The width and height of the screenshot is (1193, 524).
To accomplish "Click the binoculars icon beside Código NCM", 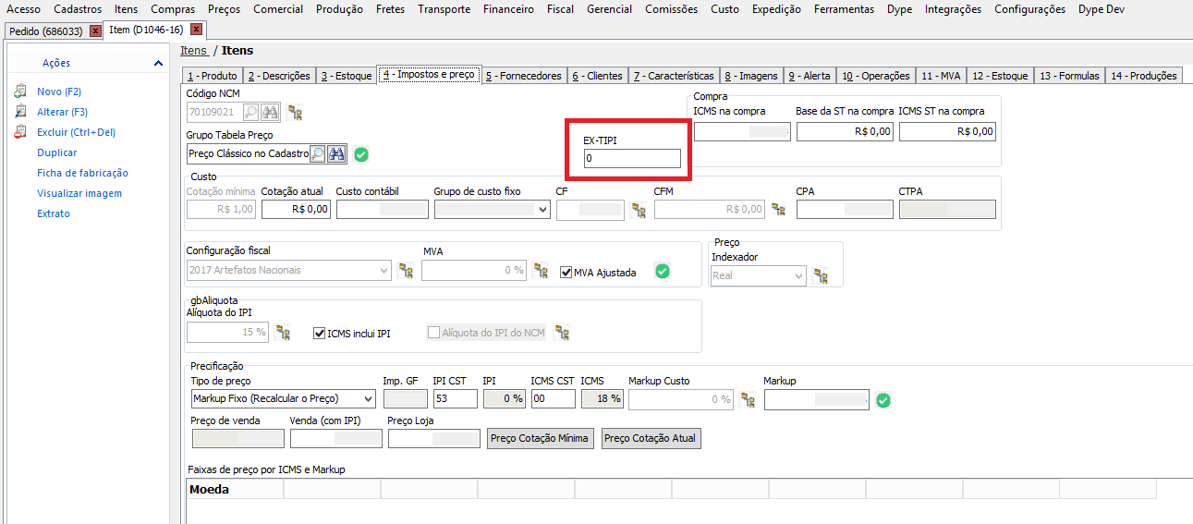I will [x=270, y=112].
